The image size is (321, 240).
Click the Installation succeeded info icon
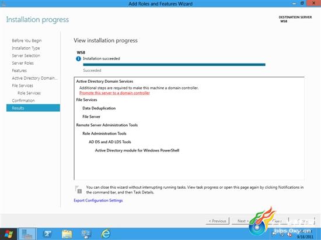coord(78,59)
